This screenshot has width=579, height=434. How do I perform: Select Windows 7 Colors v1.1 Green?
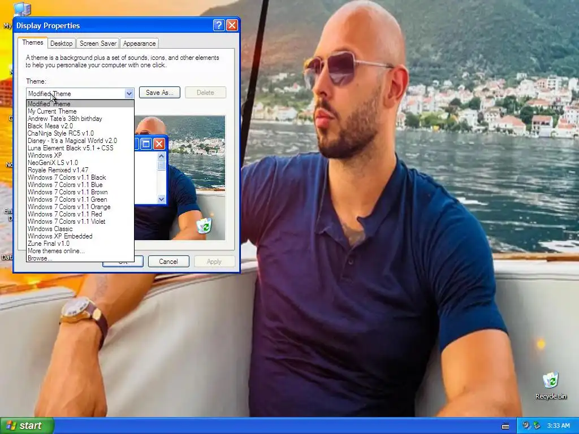click(80, 199)
